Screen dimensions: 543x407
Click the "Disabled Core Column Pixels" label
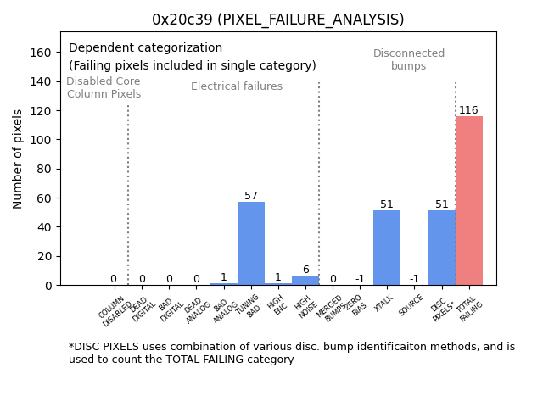(104, 87)
